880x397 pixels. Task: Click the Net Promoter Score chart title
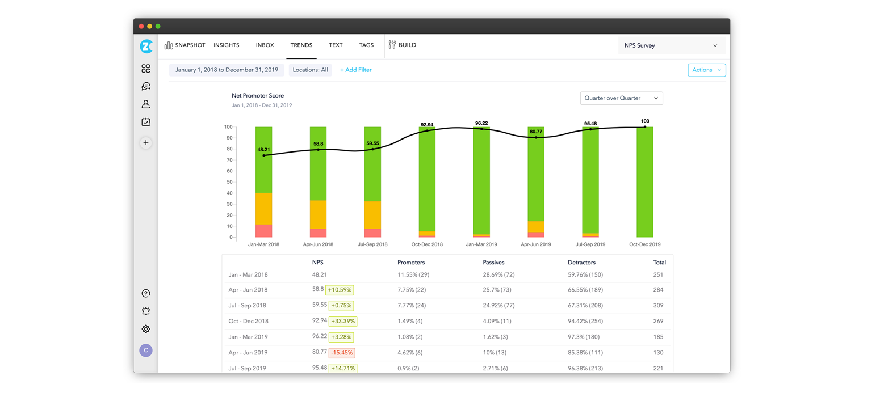tap(258, 95)
